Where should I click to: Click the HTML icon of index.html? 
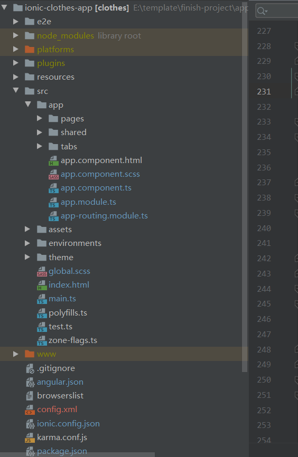click(x=42, y=285)
